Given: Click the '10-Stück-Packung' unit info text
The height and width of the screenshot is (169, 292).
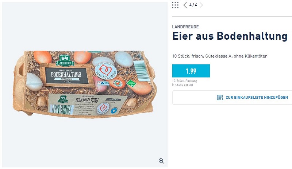Looking at the screenshot, I should tap(185, 81).
